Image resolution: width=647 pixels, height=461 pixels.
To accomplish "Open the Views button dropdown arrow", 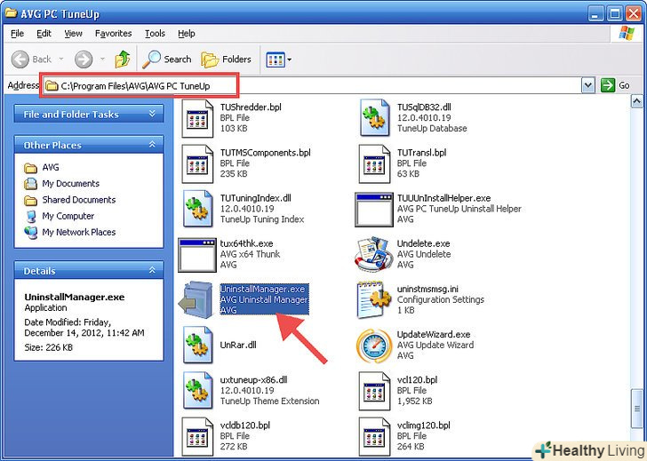I will click(x=289, y=60).
